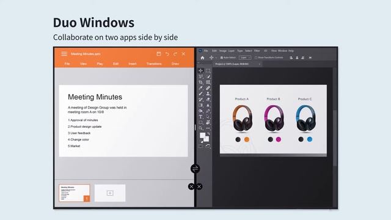Open the Photoshop Layer menu
Image resolution: width=391 pixels, height=220 pixels.
pos(232,51)
